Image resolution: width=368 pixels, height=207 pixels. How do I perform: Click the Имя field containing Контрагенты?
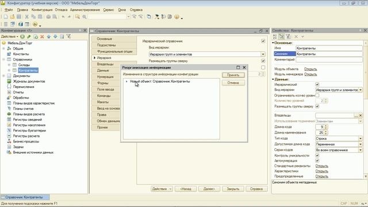pos(329,48)
